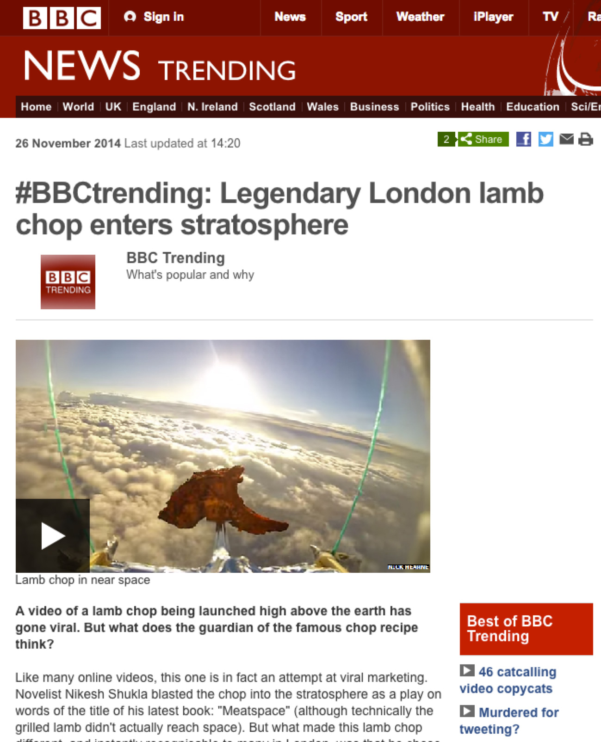This screenshot has height=742, width=601.
Task: Share article on Facebook icon
Action: coord(524,139)
